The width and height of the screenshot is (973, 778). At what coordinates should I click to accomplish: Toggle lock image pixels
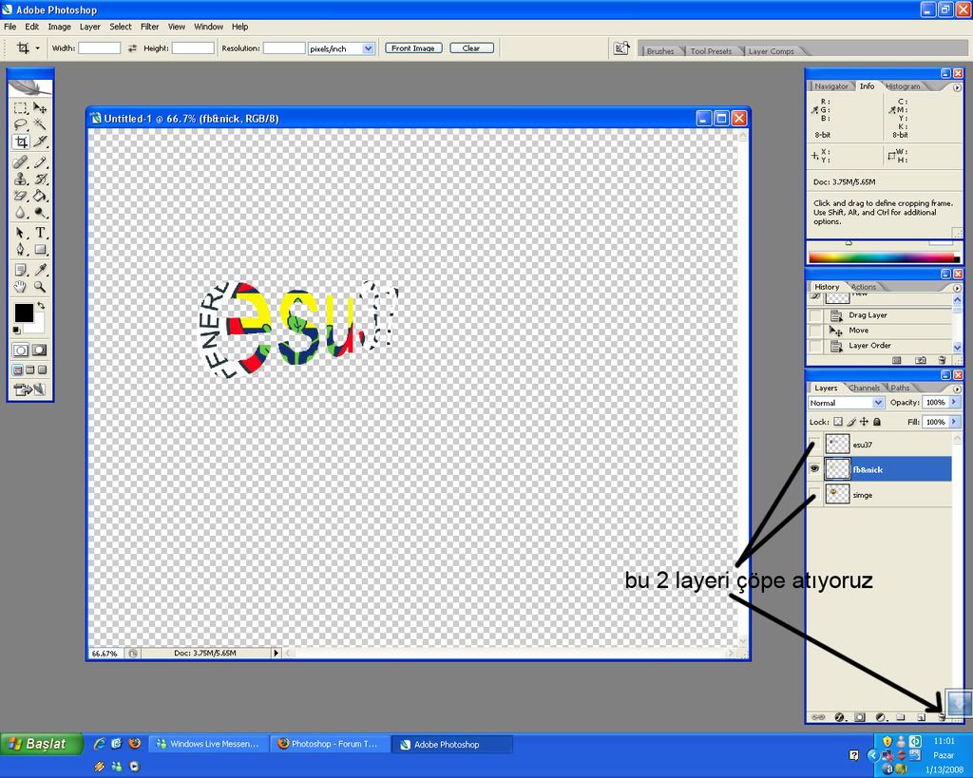(x=851, y=422)
